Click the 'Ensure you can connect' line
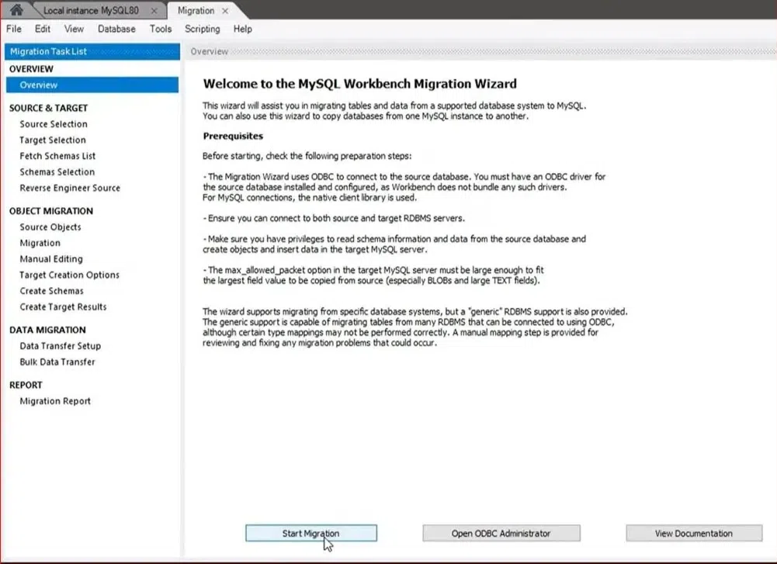 click(x=334, y=218)
